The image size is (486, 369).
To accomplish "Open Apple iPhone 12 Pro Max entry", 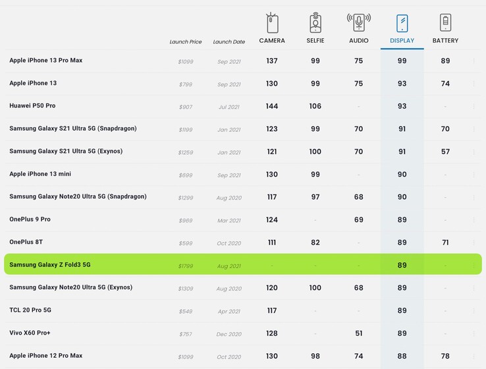I will [46, 356].
